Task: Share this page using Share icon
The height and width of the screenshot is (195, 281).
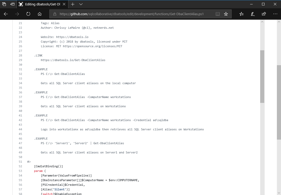Action: pyautogui.click(x=264, y=14)
